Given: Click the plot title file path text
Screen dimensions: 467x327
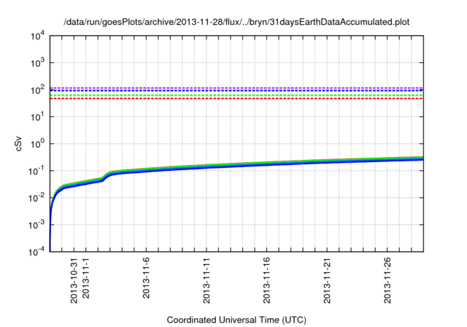Looking at the screenshot, I should click(x=236, y=21).
